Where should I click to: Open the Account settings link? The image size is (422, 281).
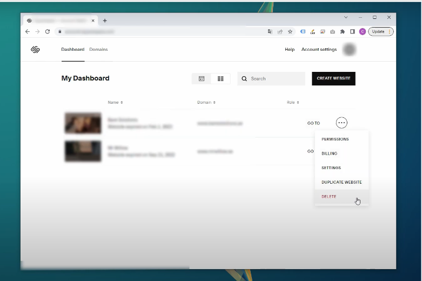(x=319, y=50)
